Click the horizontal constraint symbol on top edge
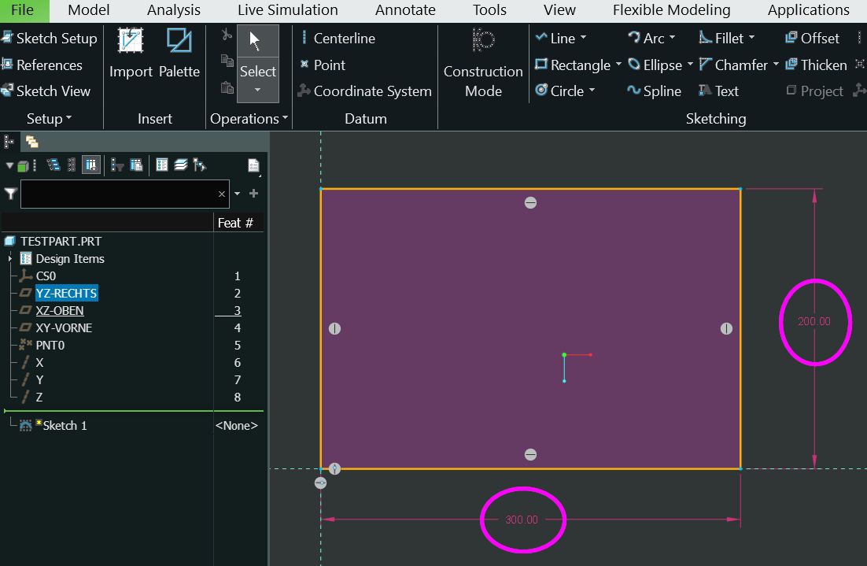The image size is (867, 566). point(530,203)
